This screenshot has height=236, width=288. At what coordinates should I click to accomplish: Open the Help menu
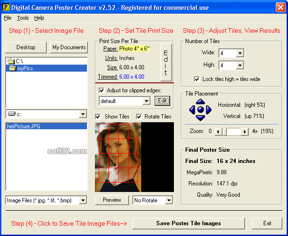pos(39,18)
